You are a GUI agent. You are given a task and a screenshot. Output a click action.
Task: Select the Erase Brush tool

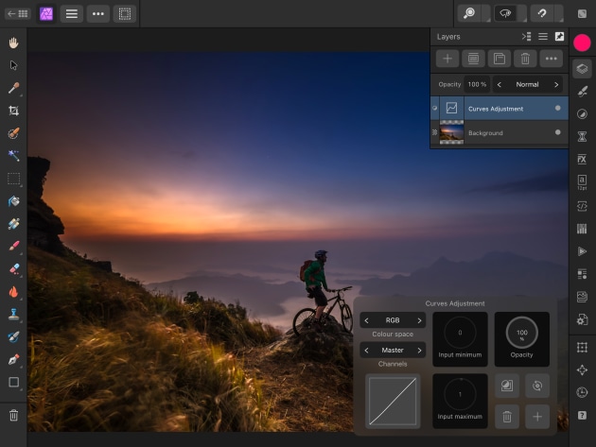(x=13, y=269)
